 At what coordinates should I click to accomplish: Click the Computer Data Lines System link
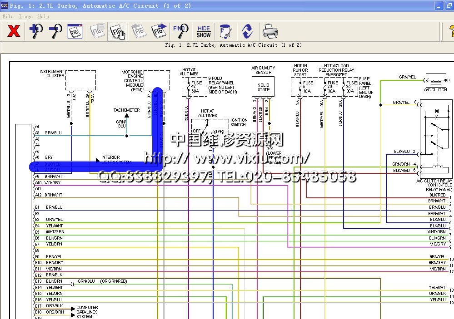pos(87,312)
